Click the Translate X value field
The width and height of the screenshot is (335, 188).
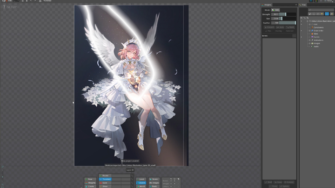click(x=116, y=179)
